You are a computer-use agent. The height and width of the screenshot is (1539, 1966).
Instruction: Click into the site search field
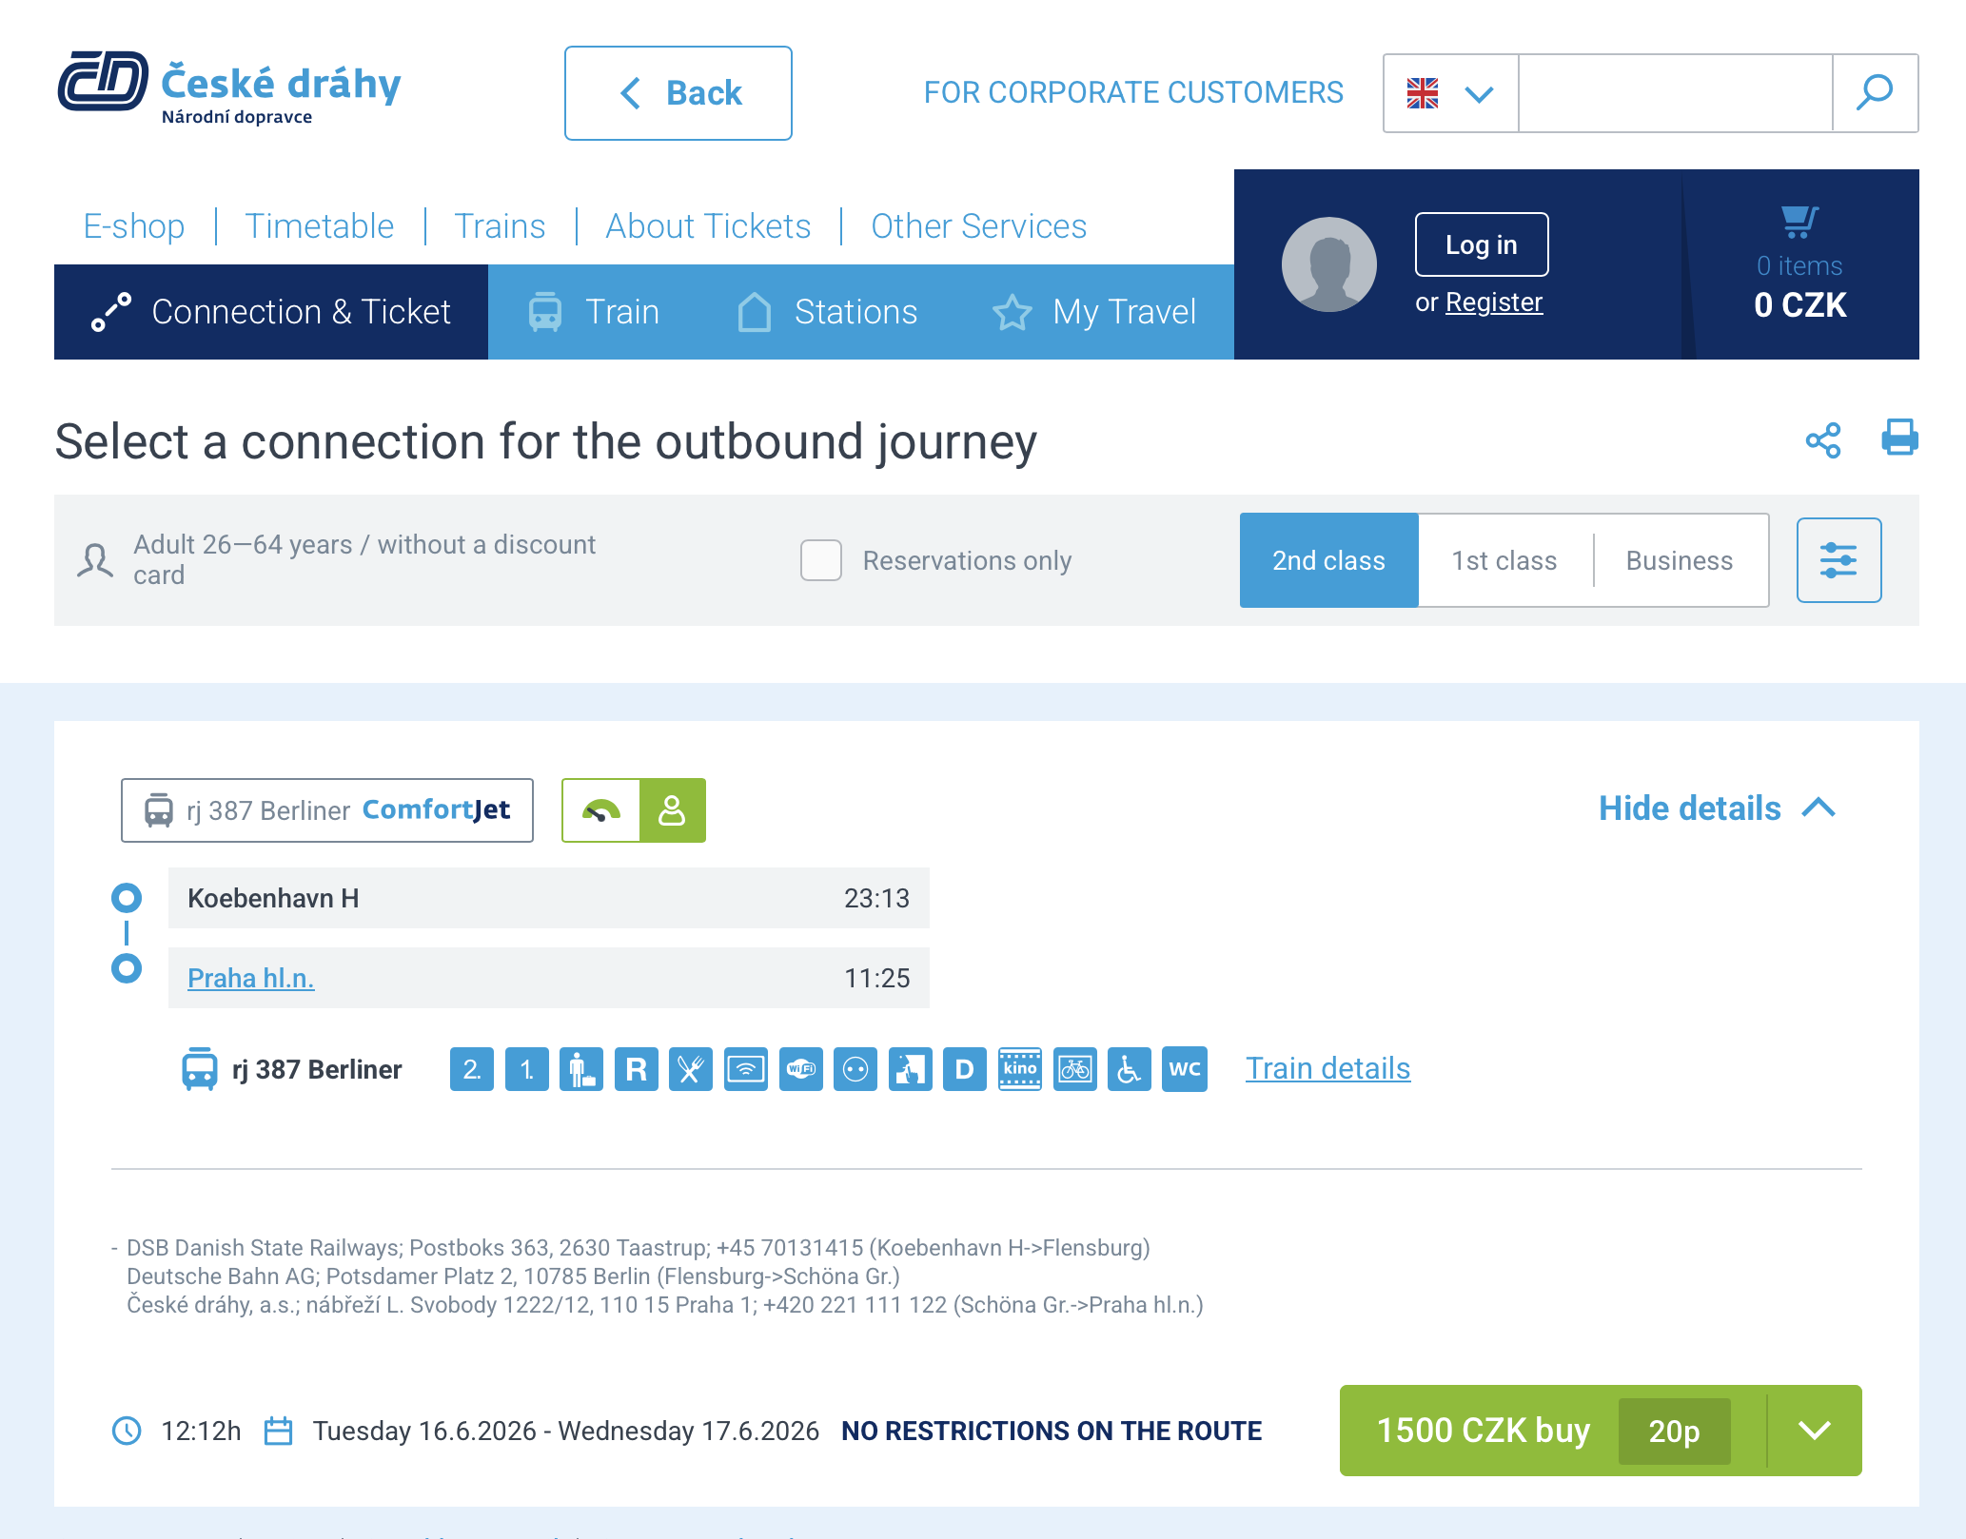click(x=1674, y=93)
